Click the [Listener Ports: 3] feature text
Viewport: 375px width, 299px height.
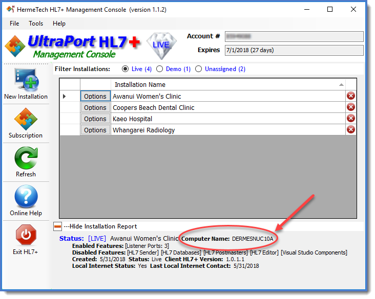click(147, 246)
